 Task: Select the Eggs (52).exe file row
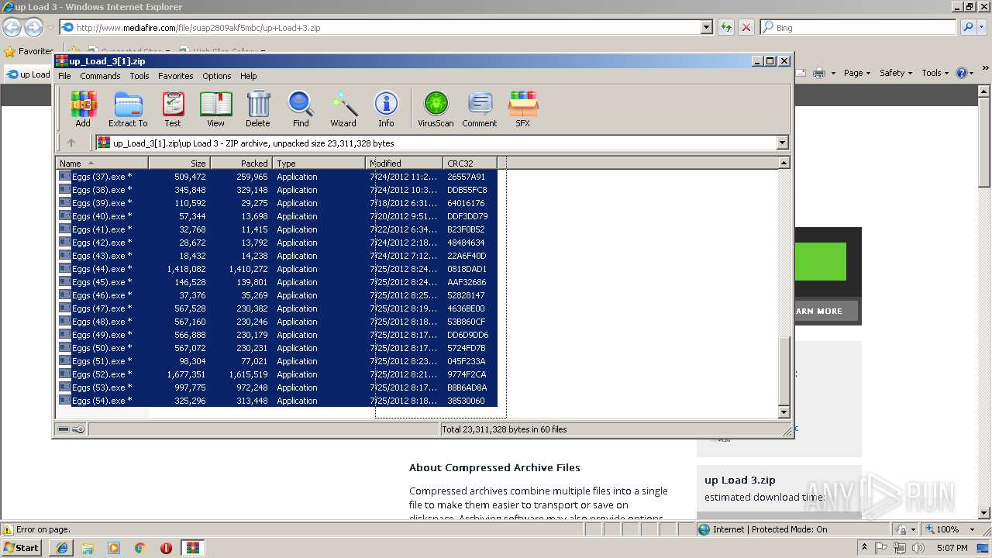click(277, 374)
